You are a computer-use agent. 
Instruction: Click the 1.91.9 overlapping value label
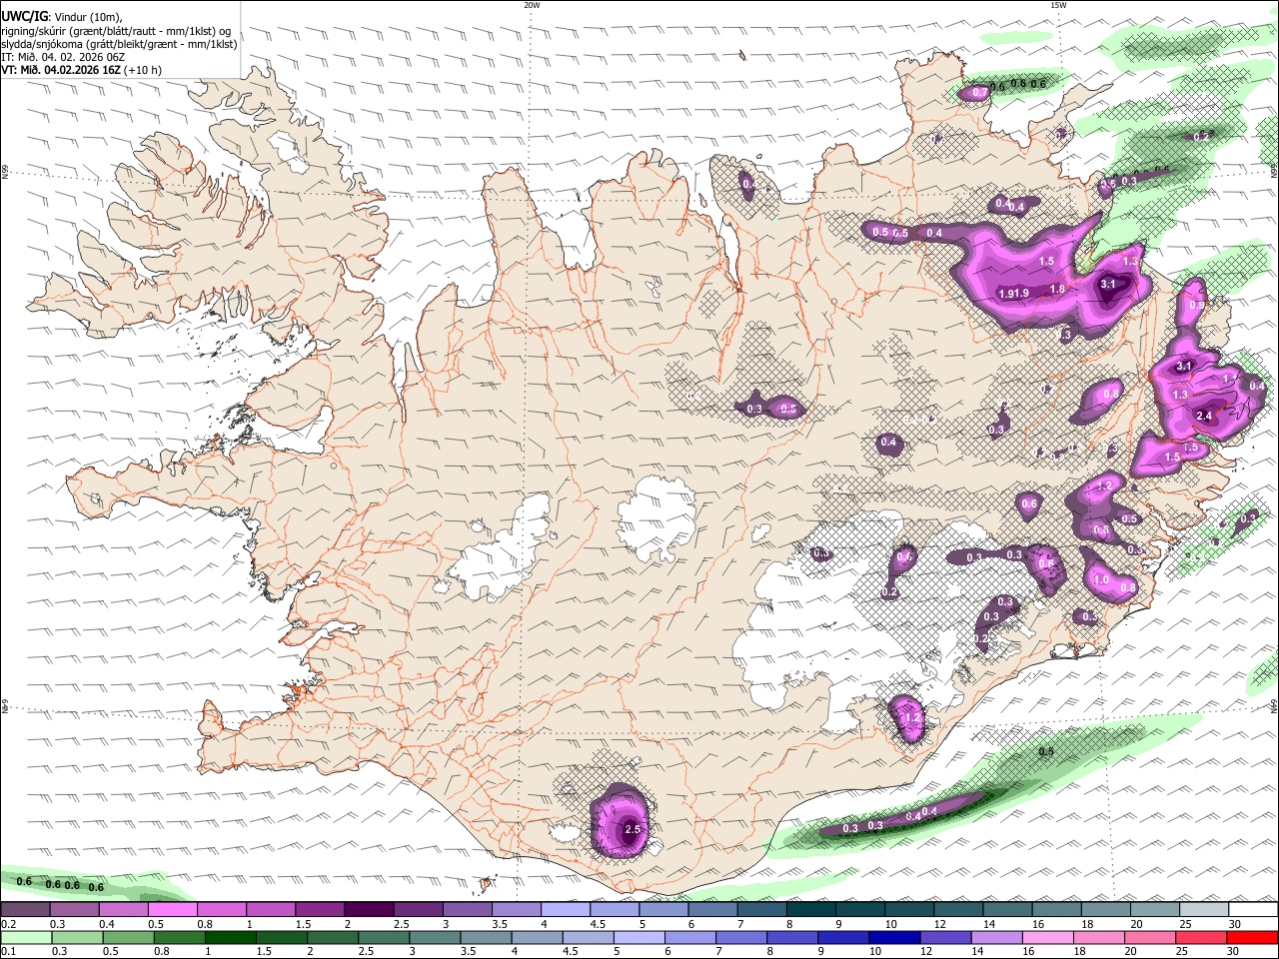(1014, 294)
